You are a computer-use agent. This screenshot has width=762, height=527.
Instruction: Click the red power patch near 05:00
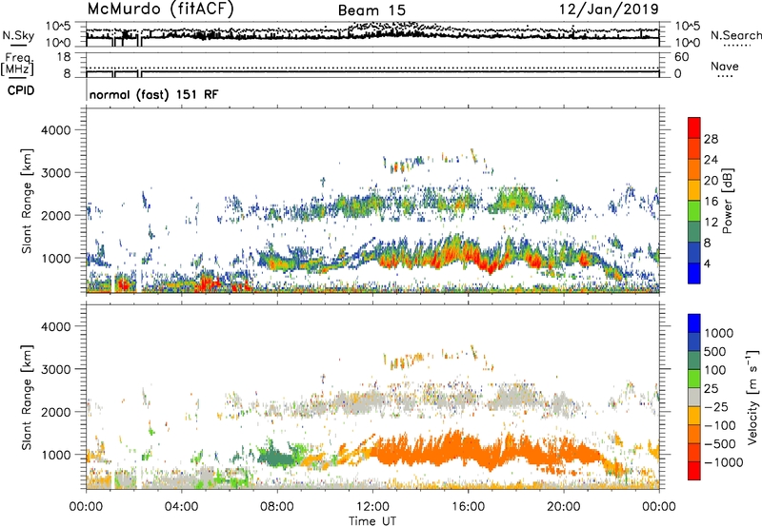coord(207,283)
